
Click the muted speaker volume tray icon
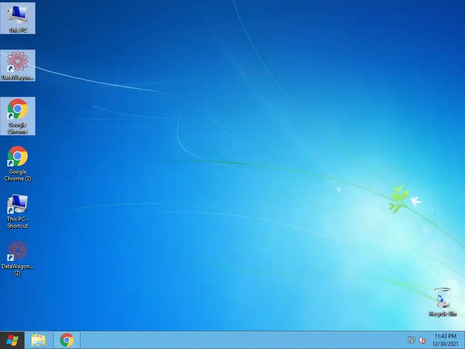click(x=422, y=340)
